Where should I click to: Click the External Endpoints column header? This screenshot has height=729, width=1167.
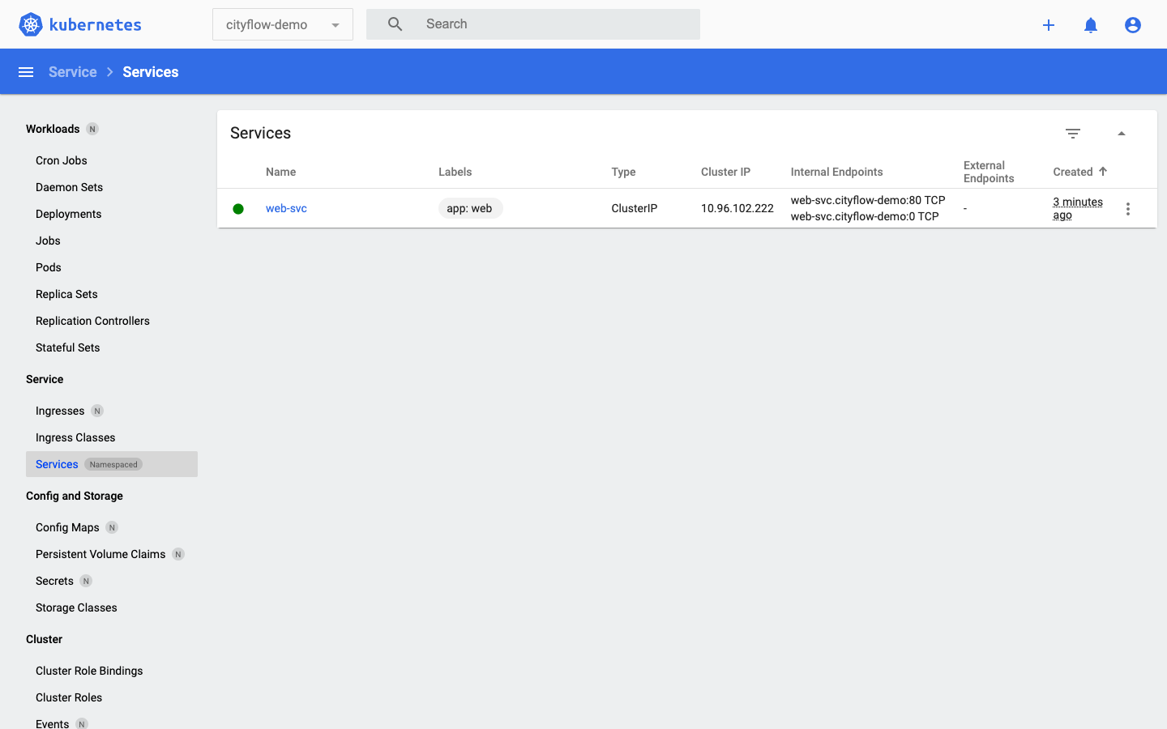989,172
